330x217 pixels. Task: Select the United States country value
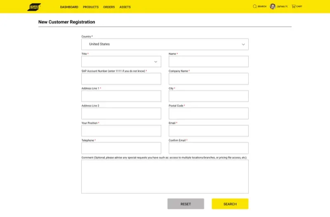pos(99,44)
